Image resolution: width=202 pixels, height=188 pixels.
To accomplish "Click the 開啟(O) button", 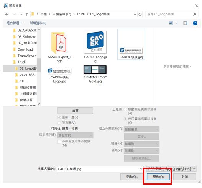I will coord(158,177).
